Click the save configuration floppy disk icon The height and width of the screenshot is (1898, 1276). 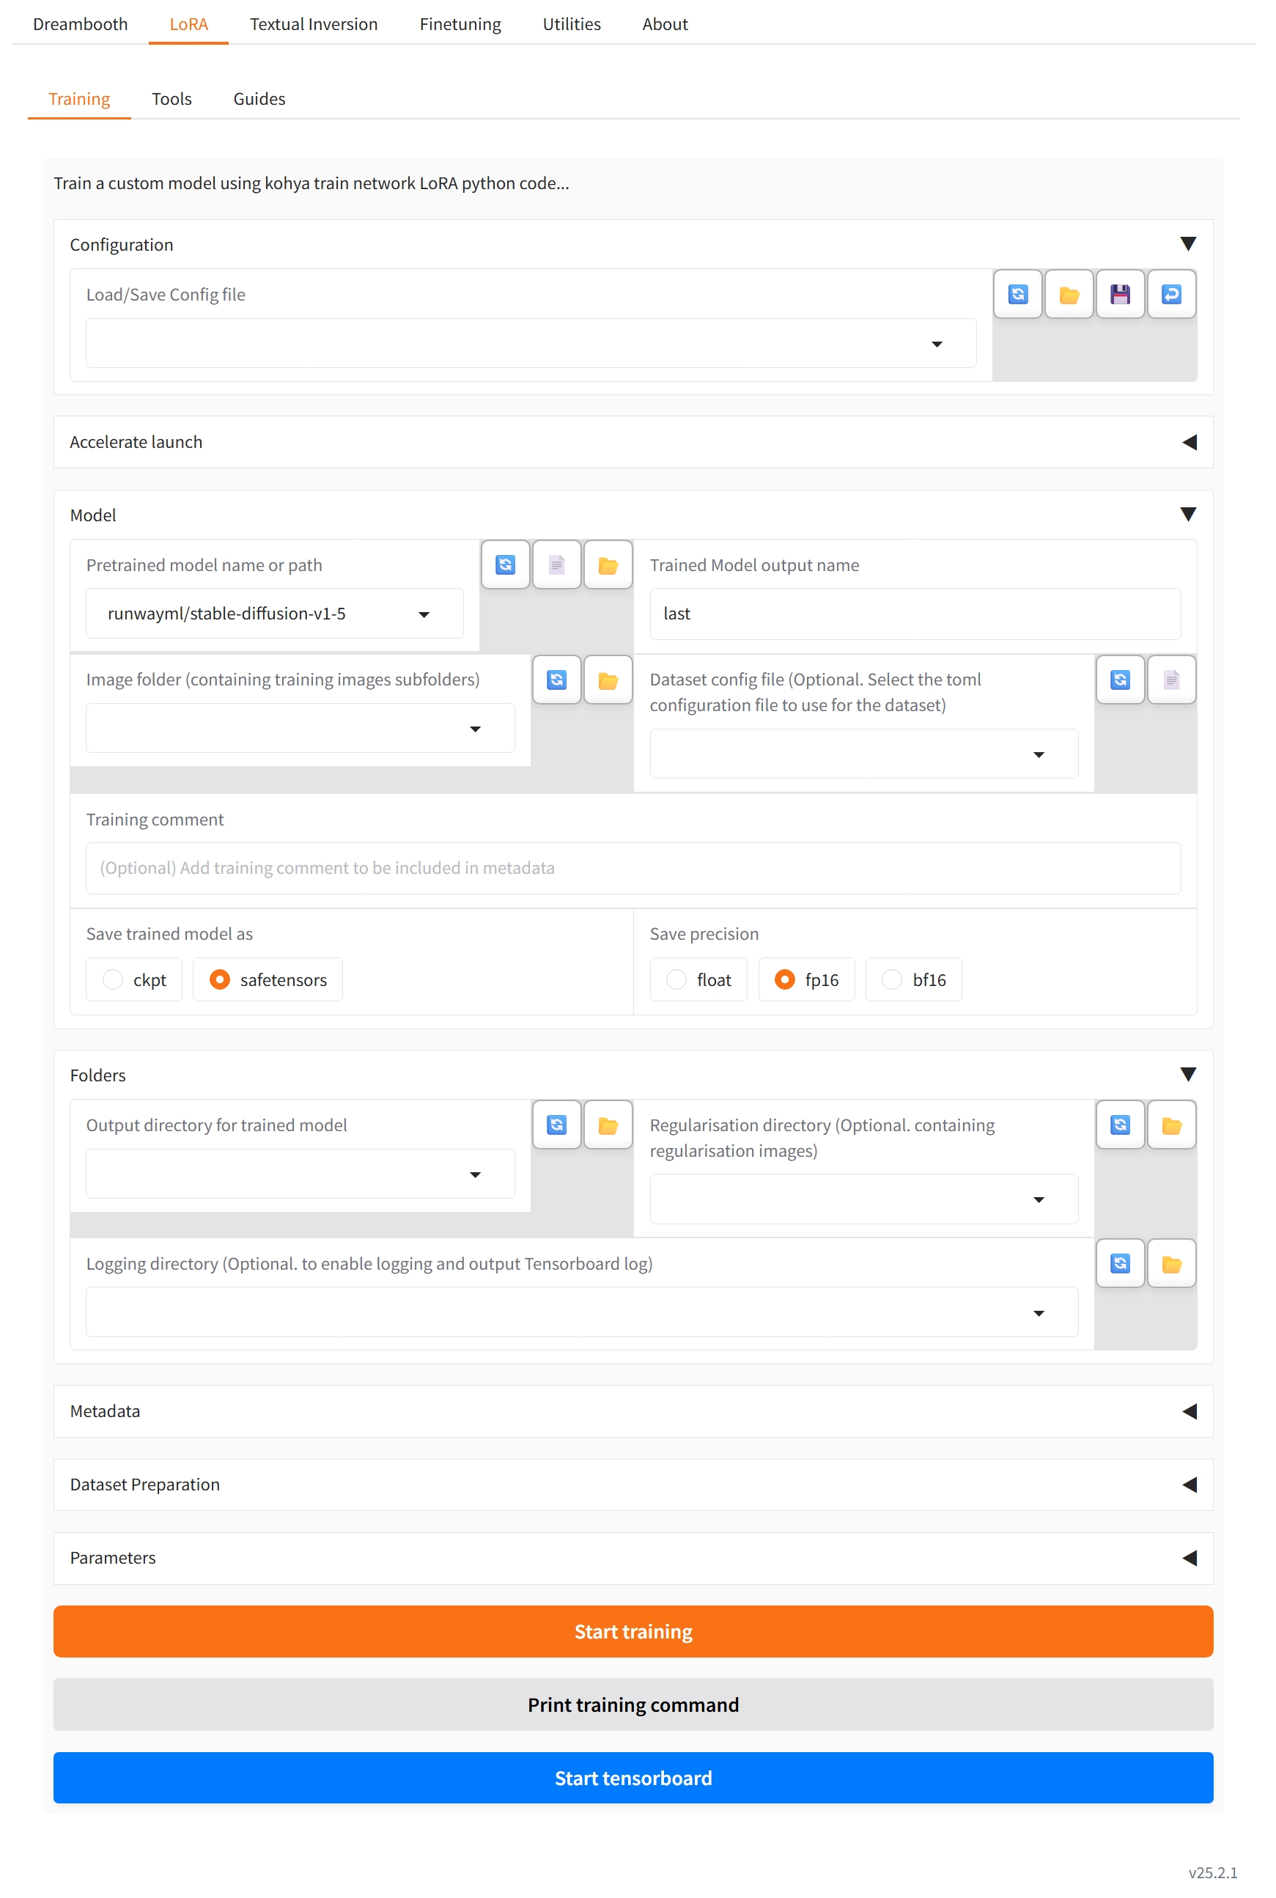point(1120,294)
